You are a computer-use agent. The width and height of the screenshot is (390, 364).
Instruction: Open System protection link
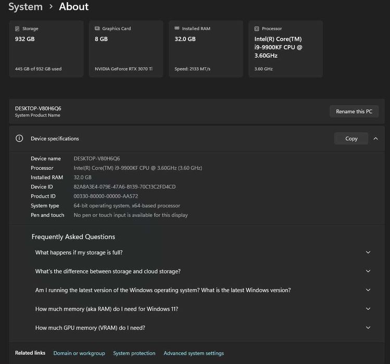[134, 353]
